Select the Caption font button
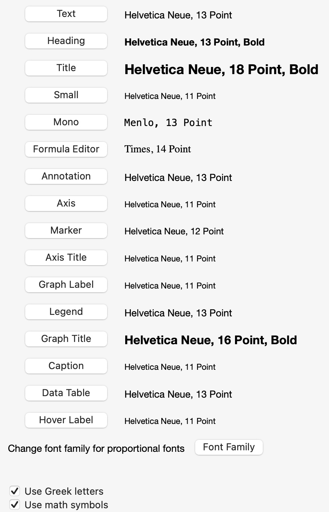 66,366
